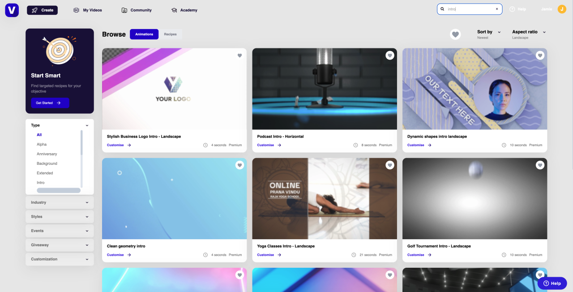Click the search magnifier icon
573x292 pixels.
pyautogui.click(x=442, y=9)
